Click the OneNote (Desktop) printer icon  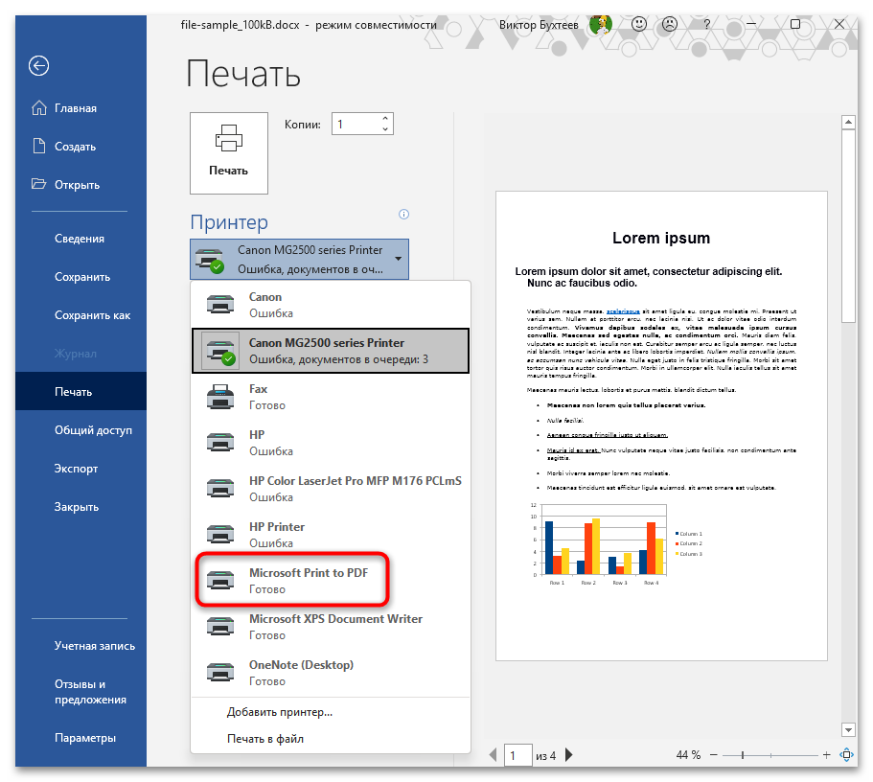(x=220, y=673)
